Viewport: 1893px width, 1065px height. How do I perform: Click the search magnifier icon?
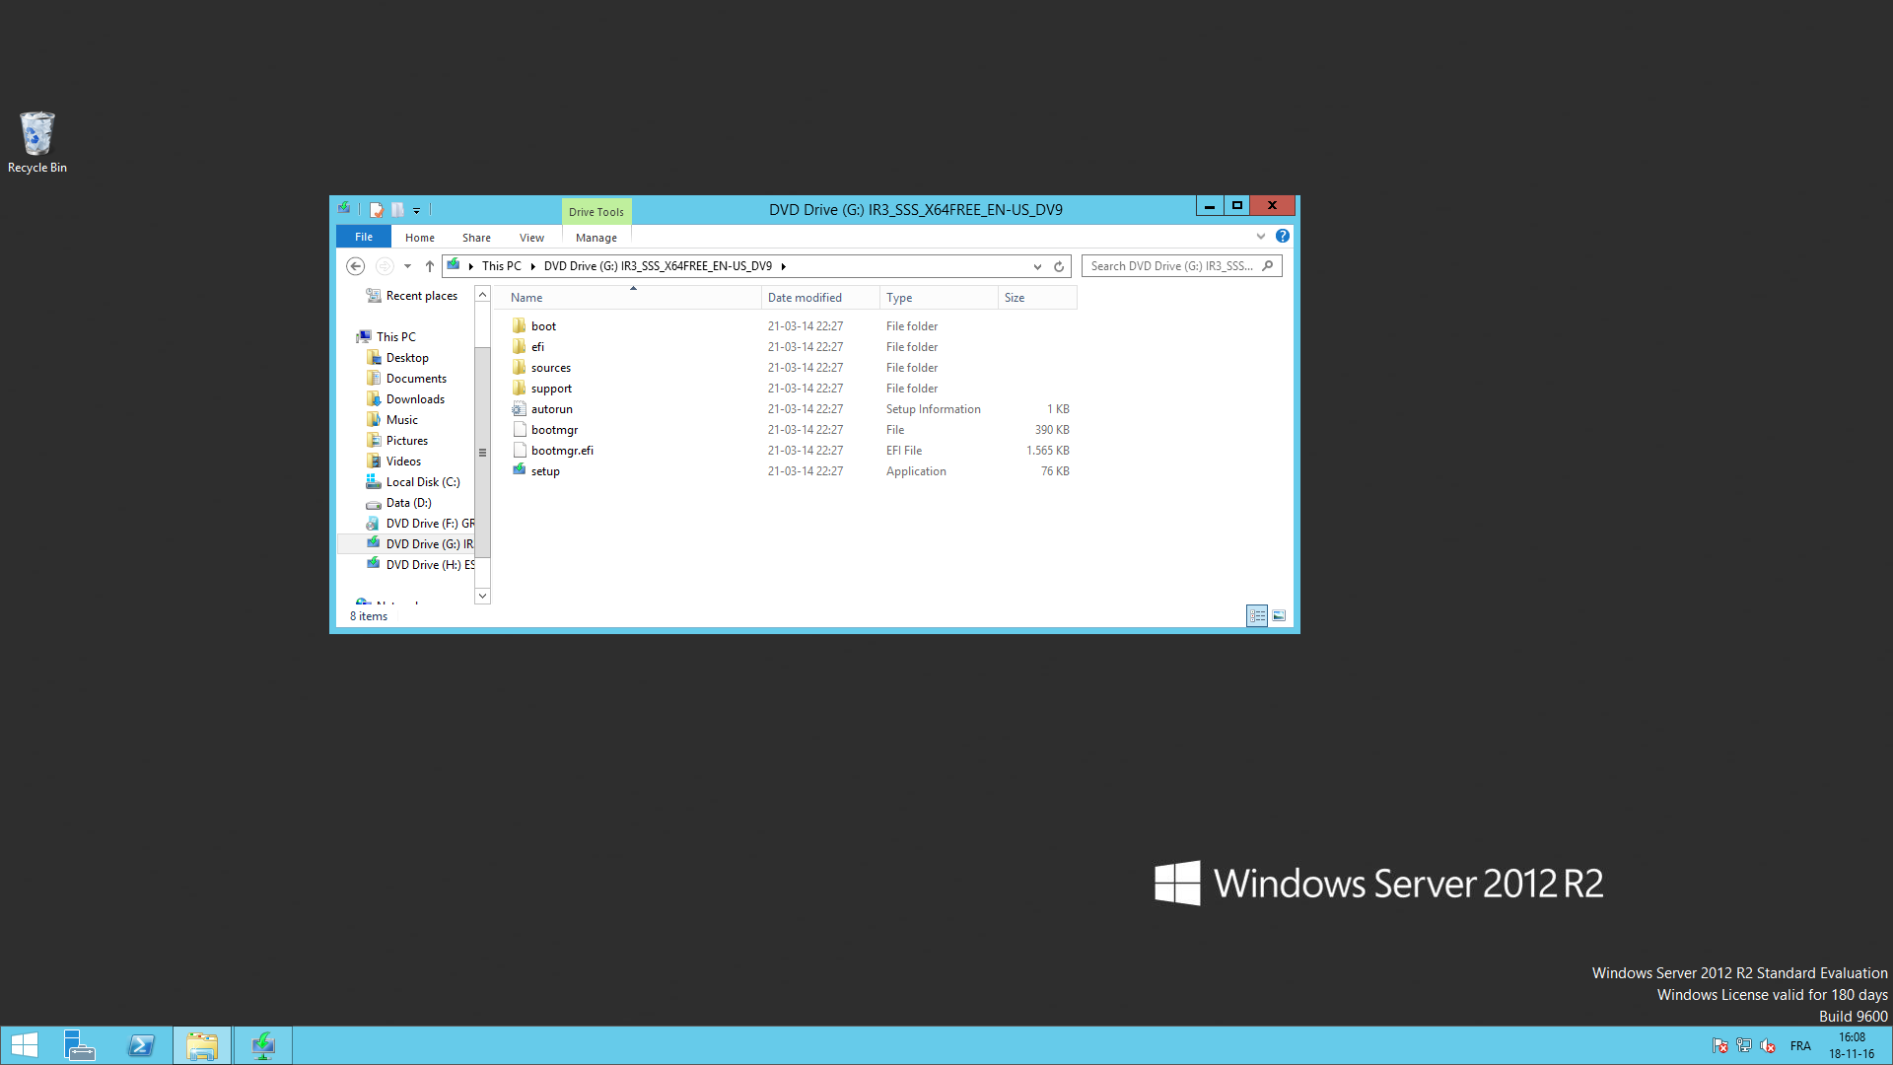click(x=1268, y=265)
